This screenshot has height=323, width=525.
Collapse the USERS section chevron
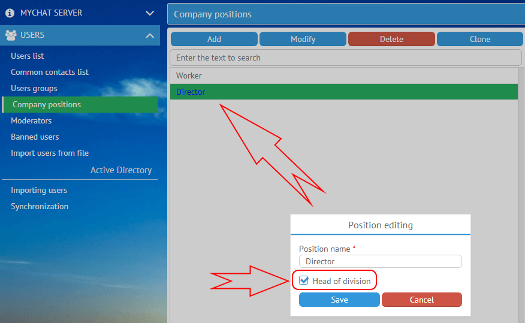[150, 35]
